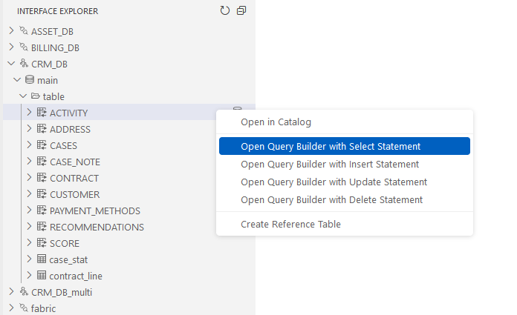Image resolution: width=517 pixels, height=315 pixels.
Task: Refresh the Interface Explorer
Action: coord(225,11)
